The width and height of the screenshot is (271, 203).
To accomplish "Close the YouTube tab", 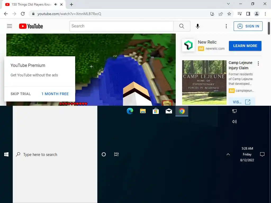I will [x=61, y=4].
